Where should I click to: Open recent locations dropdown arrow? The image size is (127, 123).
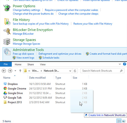(15, 71)
